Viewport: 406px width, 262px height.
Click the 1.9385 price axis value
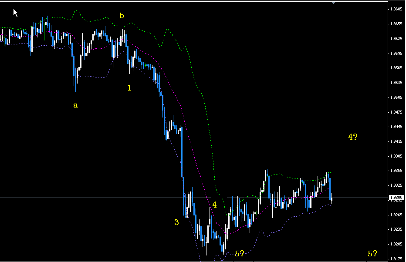click(x=396, y=156)
